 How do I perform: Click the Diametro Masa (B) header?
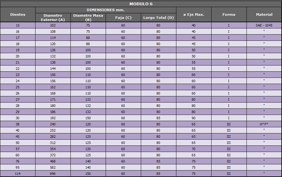coord(88,18)
